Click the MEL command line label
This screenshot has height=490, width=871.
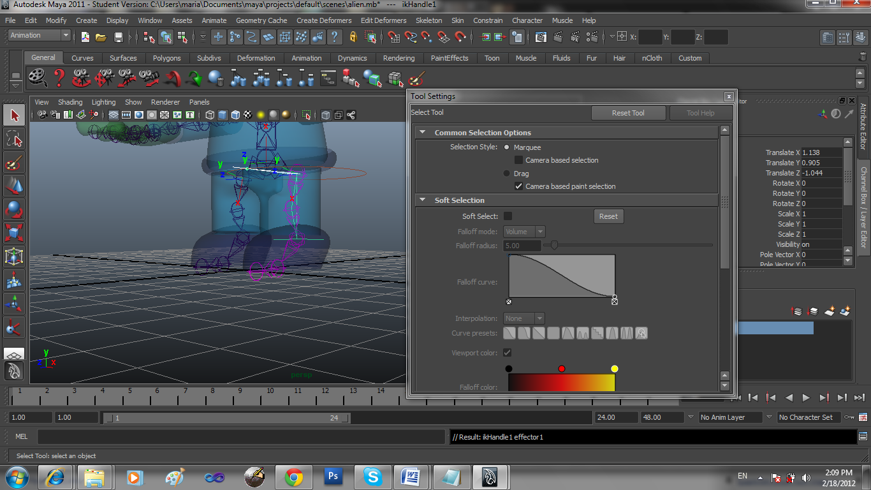pyautogui.click(x=21, y=437)
